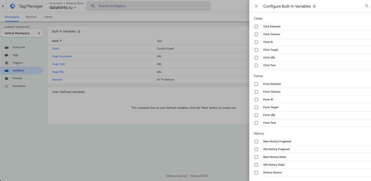The height and width of the screenshot is (181, 371).
Task: Enable the Form Classes checkbox
Action: [256, 92]
